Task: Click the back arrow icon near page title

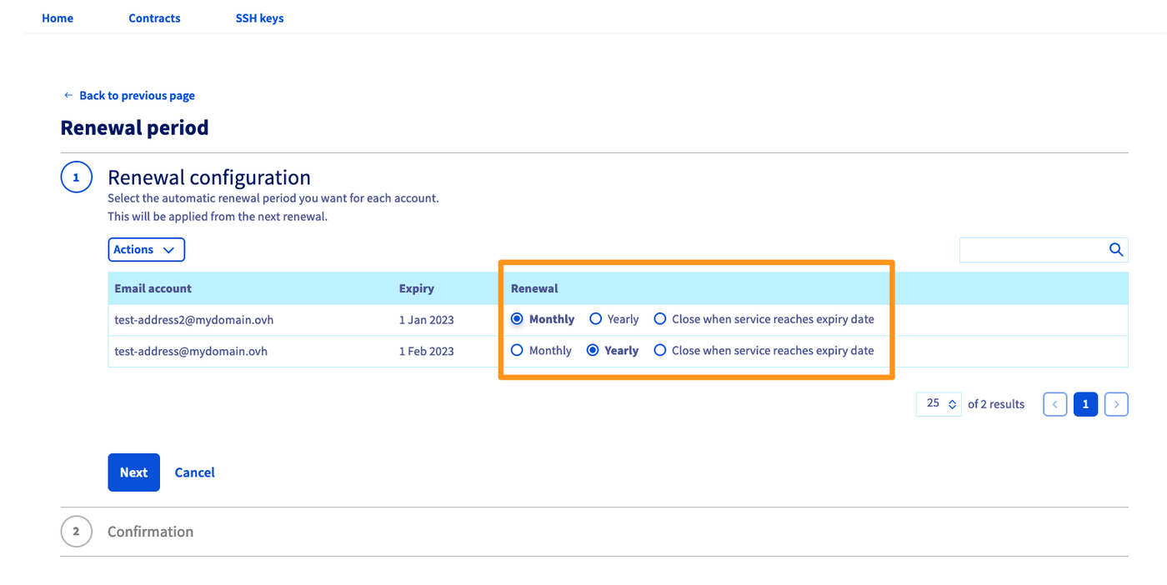Action: coord(68,95)
